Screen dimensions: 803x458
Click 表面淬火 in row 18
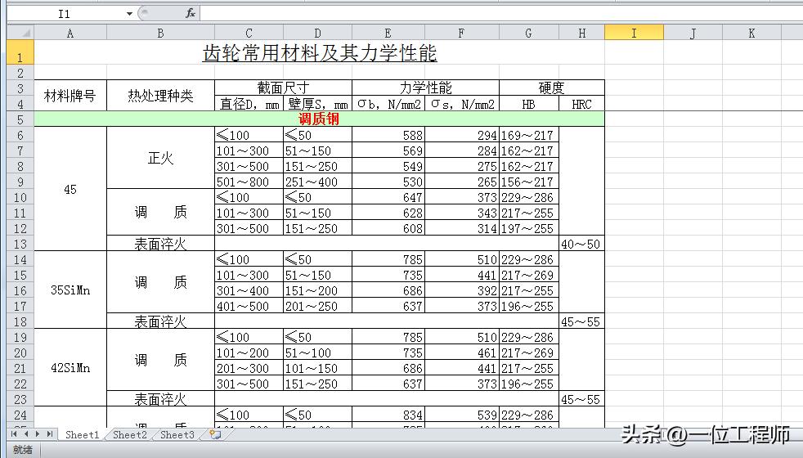coord(160,321)
